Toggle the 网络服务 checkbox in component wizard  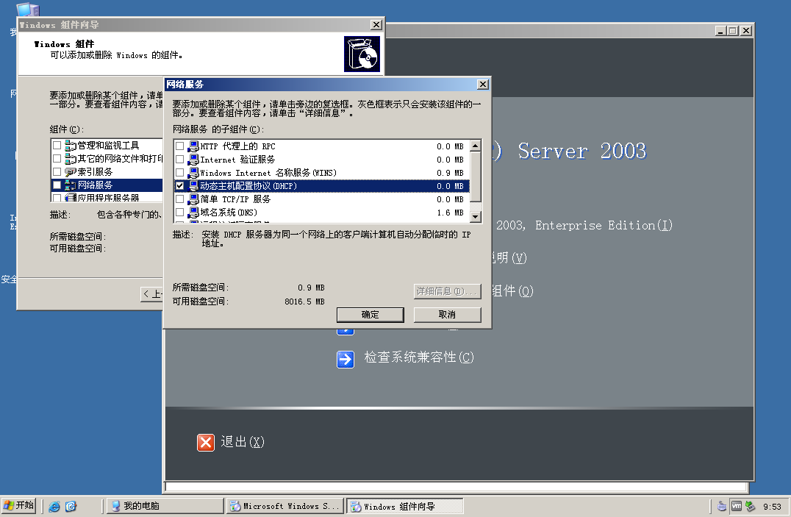[x=57, y=185]
